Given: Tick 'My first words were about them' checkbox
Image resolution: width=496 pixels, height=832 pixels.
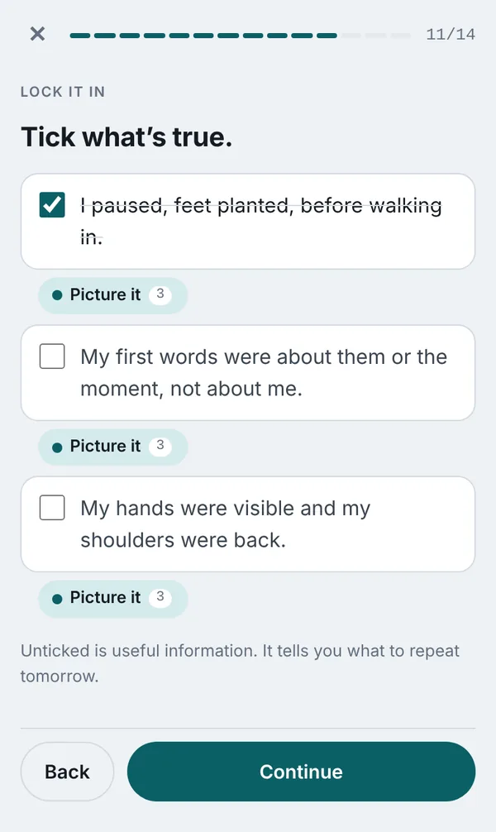Looking at the screenshot, I should [52, 356].
